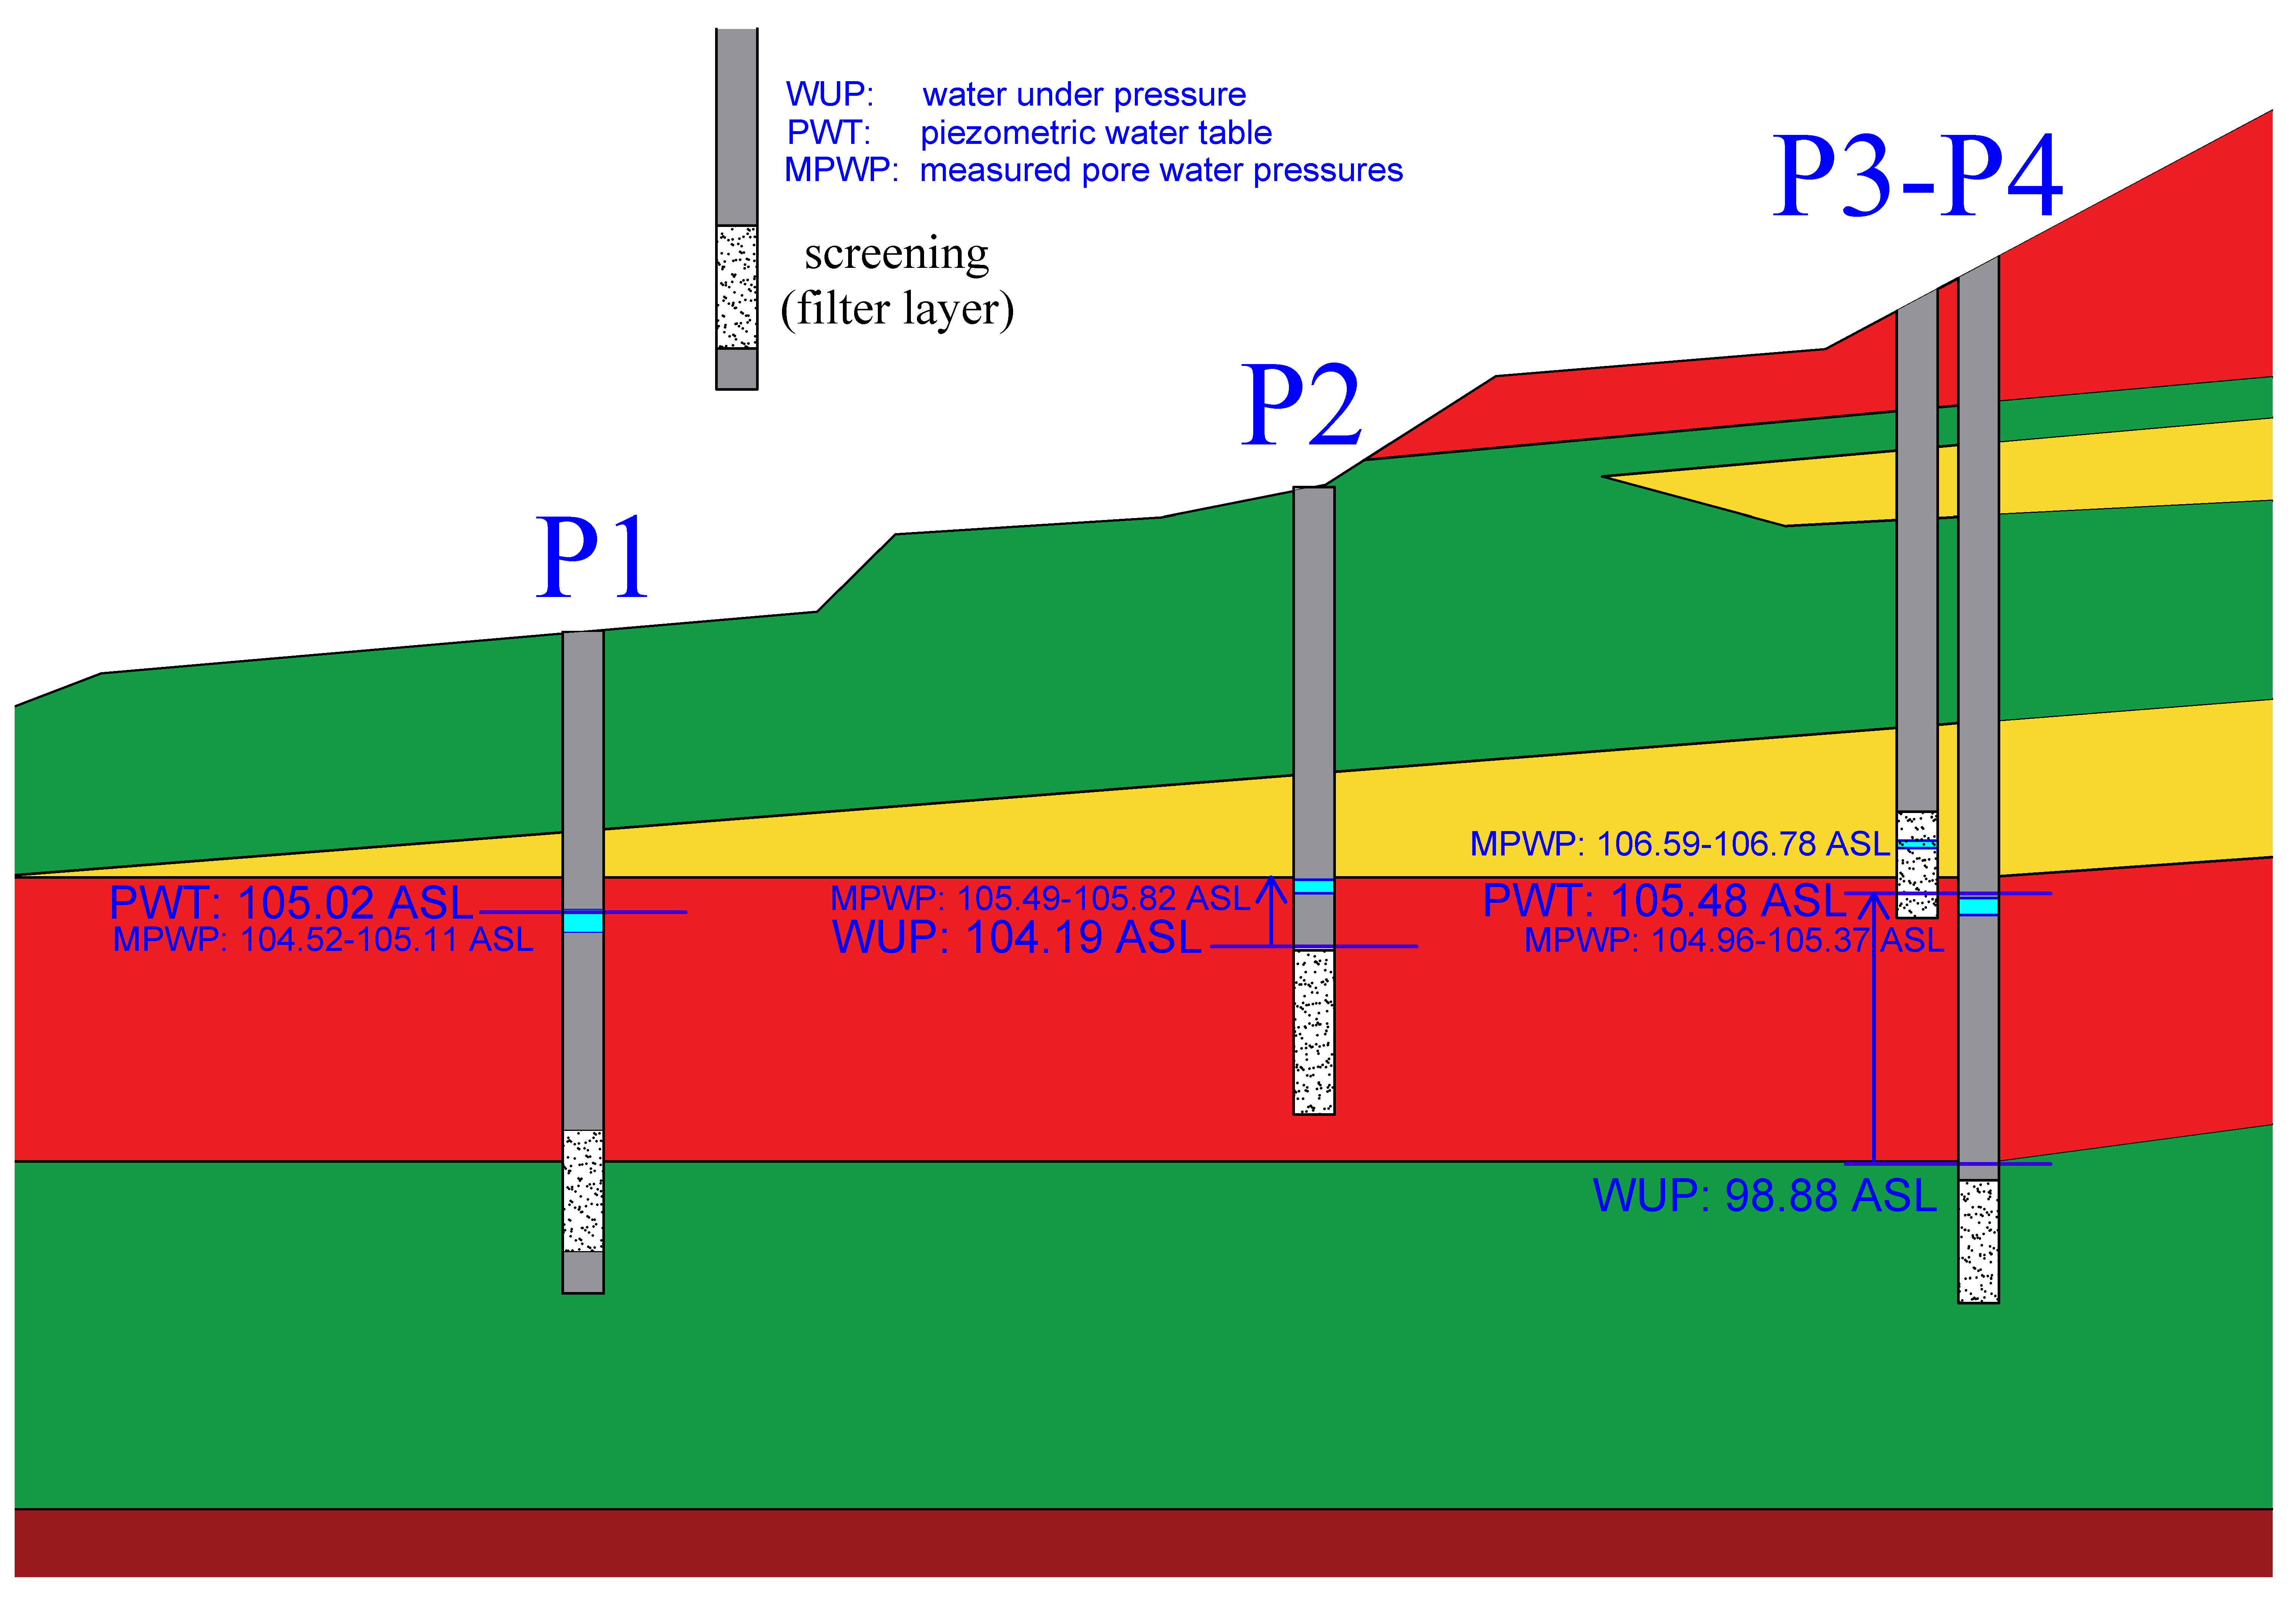Click the legend pipe's dotted screening section
The width and height of the screenshot is (2296, 1602).
click(737, 287)
